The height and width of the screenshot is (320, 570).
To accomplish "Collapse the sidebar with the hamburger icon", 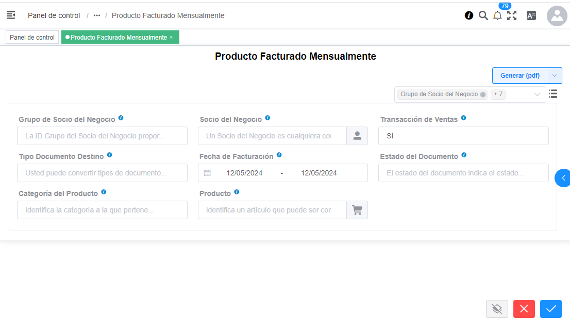I will [11, 15].
